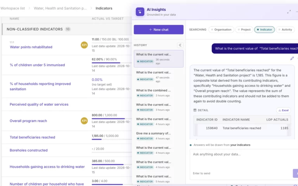Edit the sent question with pencil icon

point(292,59)
